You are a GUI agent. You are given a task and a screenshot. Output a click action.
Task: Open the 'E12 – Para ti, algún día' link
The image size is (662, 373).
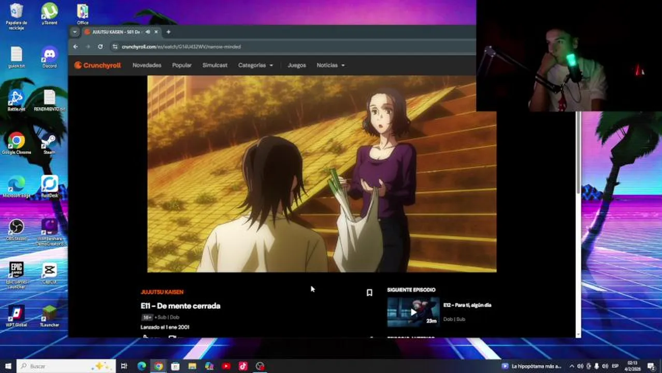[x=467, y=305]
